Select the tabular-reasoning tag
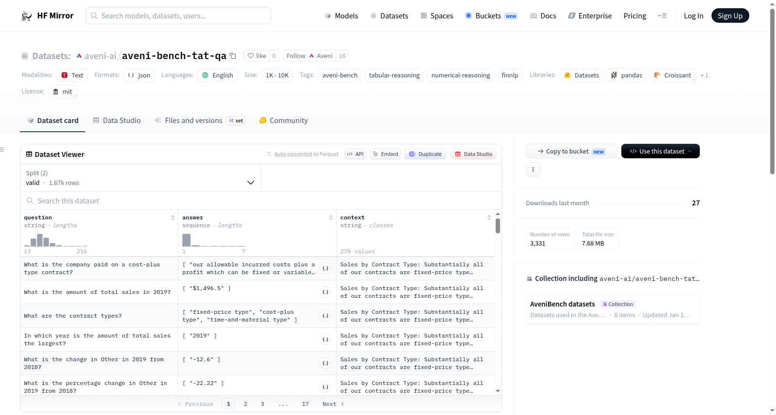 [394, 76]
